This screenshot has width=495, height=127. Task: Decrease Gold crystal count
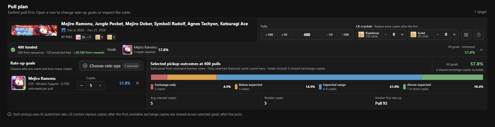point(436,34)
